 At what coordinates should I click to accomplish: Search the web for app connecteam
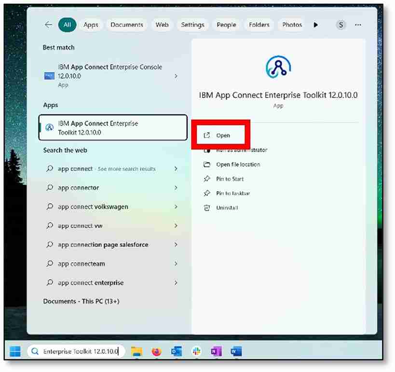[113, 263]
